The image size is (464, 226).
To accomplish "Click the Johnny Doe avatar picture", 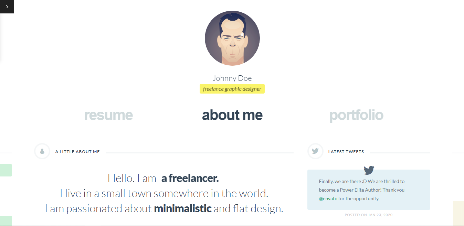I will coord(232,38).
